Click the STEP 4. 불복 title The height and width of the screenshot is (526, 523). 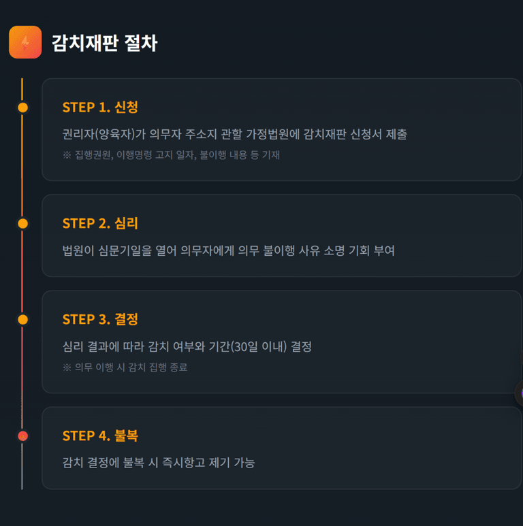(x=100, y=435)
